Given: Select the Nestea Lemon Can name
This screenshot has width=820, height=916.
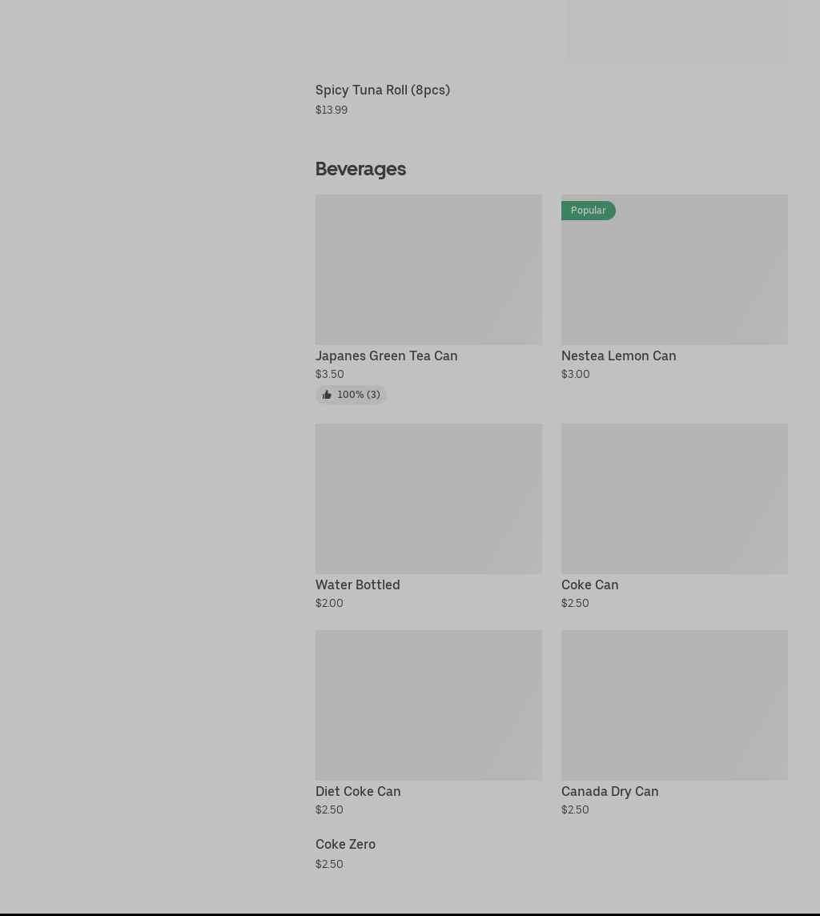Looking at the screenshot, I should coord(618,356).
